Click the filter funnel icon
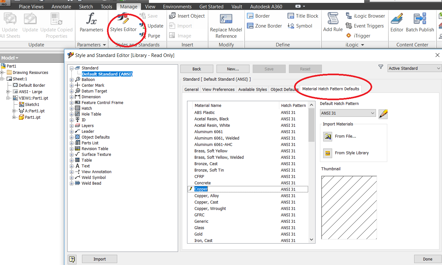Screen dimensions: 442x265 coord(381,67)
